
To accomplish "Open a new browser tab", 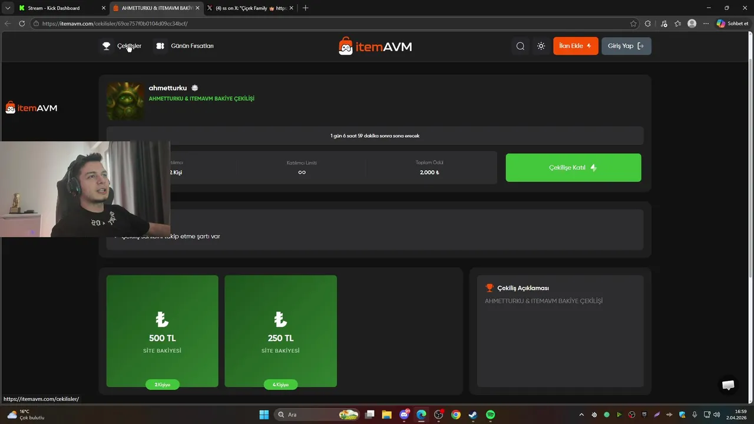I will point(305,8).
